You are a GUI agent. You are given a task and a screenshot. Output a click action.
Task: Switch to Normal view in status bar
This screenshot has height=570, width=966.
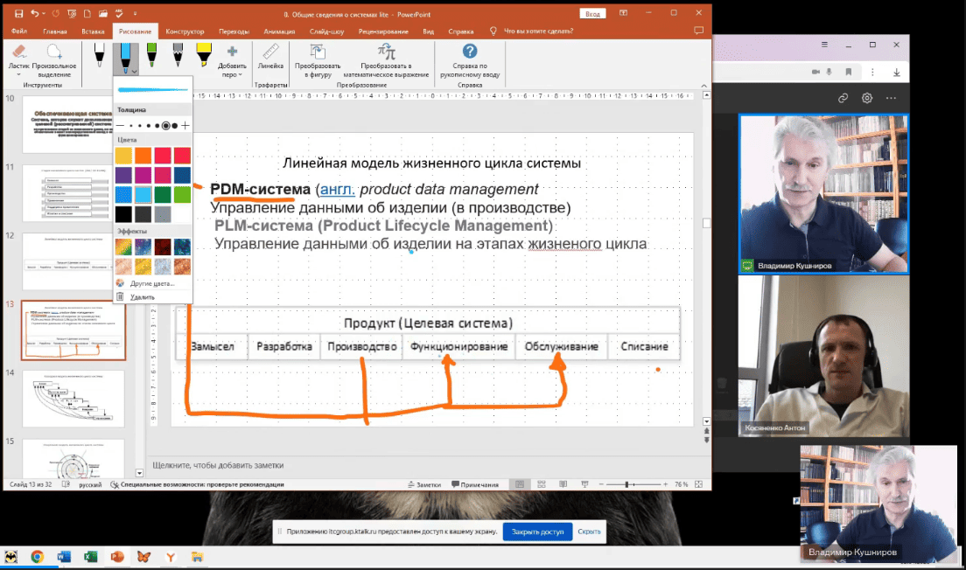(519, 484)
